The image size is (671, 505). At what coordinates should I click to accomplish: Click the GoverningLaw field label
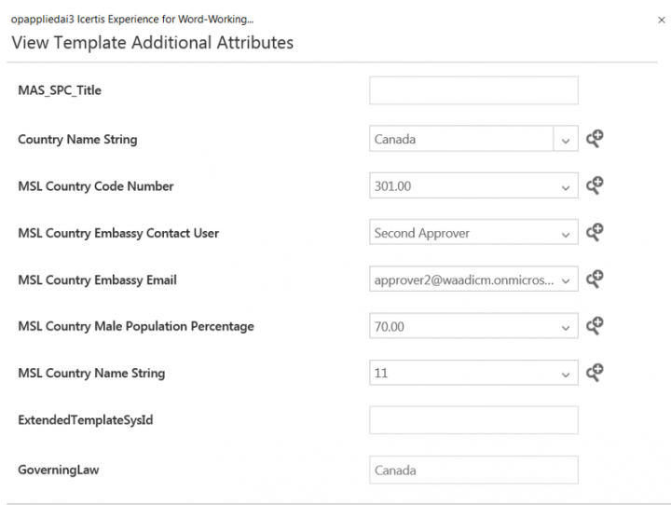(x=59, y=470)
